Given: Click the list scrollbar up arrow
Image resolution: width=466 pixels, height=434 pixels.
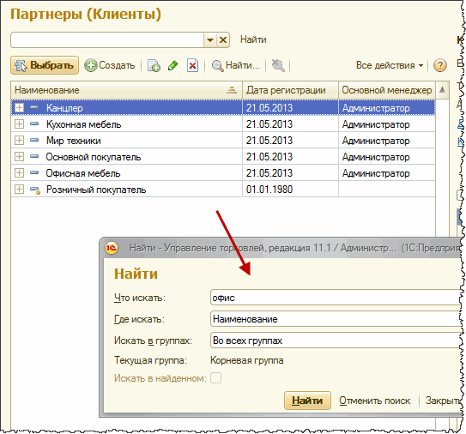Looking at the screenshot, I should click(x=442, y=90).
